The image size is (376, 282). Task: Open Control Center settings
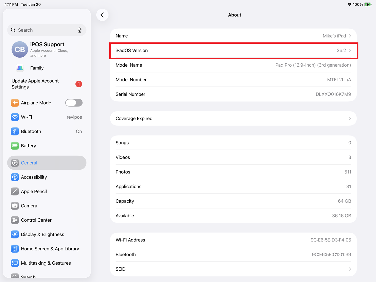[47, 220]
